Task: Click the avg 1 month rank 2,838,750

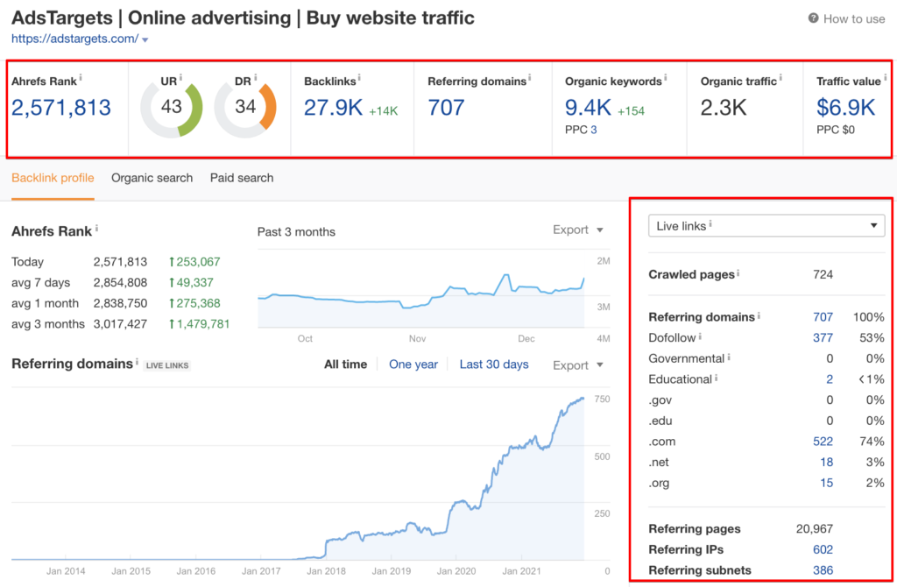Action: [120, 303]
